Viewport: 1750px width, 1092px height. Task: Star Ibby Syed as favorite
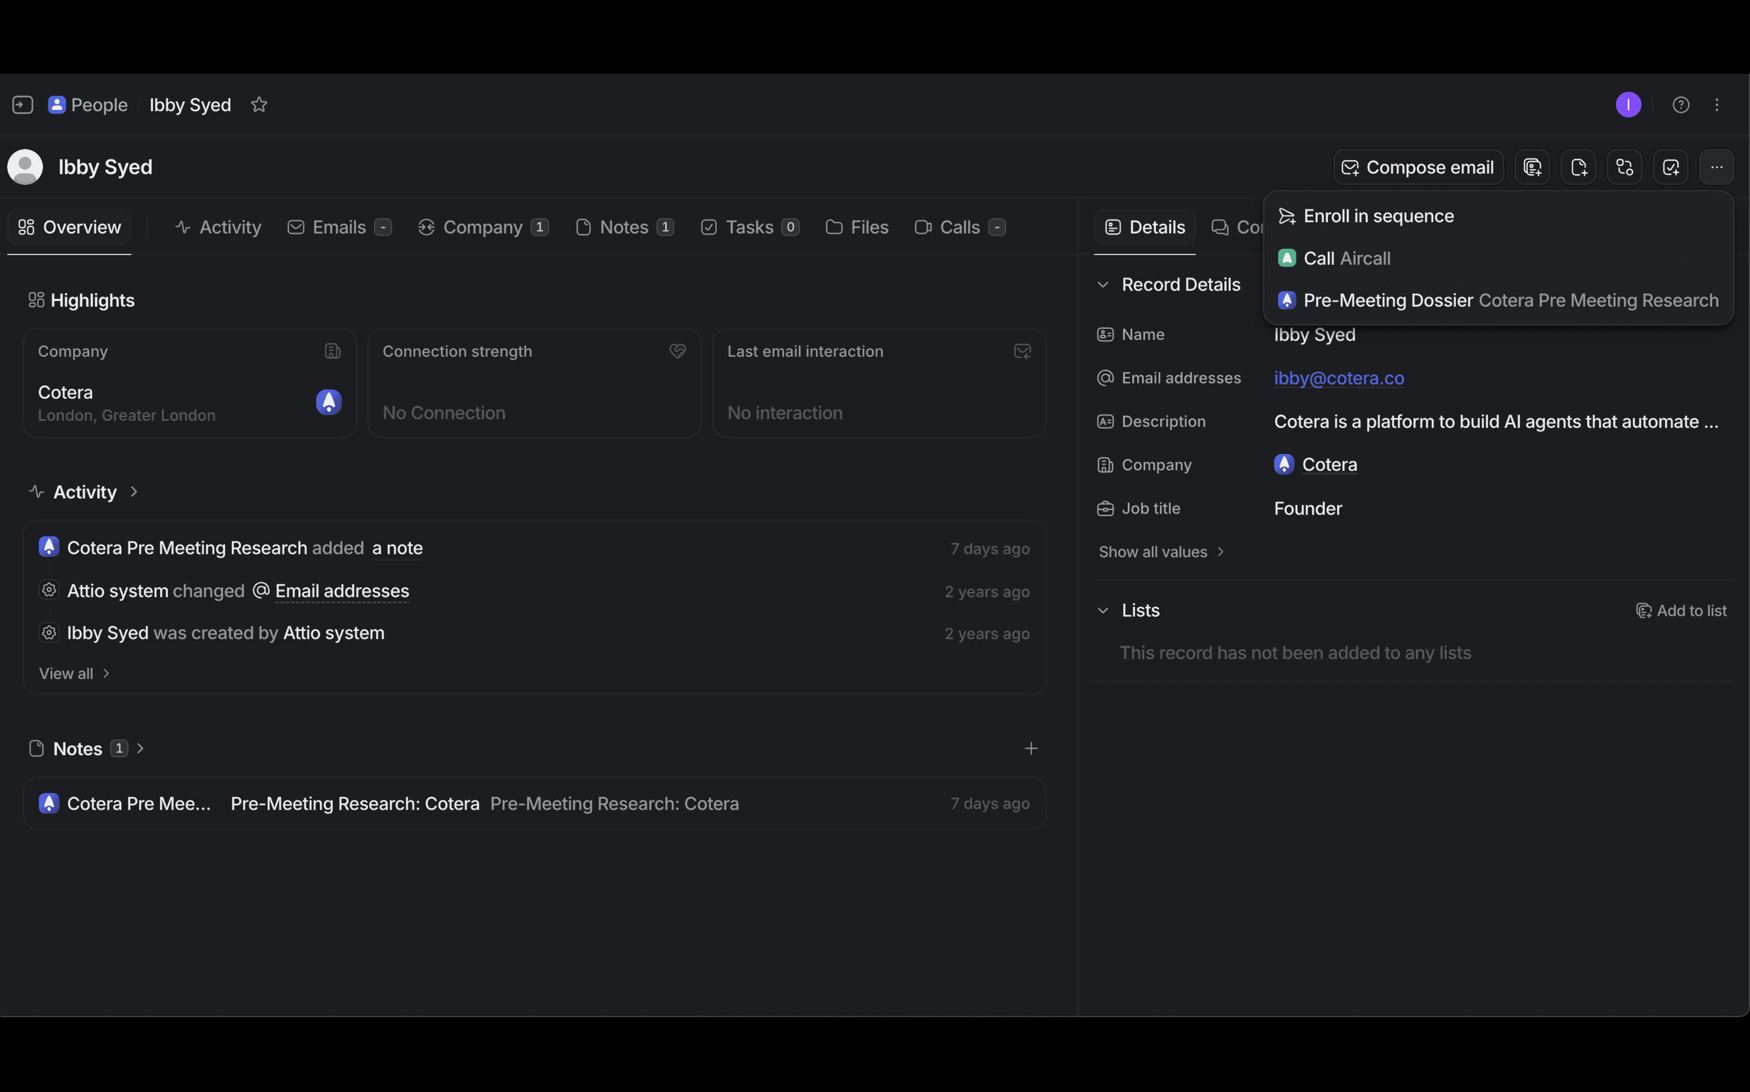259,105
